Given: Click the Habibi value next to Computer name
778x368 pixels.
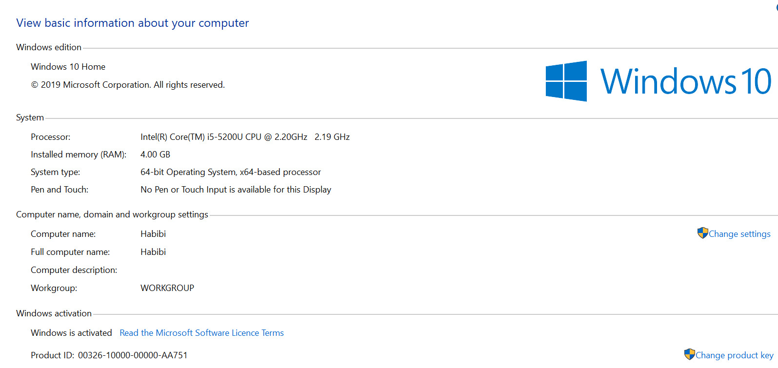Looking at the screenshot, I should point(153,234).
